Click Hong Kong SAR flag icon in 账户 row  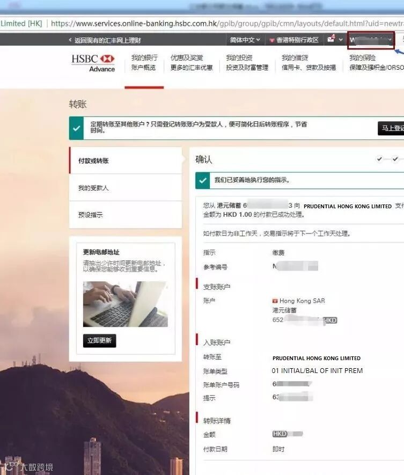[x=275, y=301]
